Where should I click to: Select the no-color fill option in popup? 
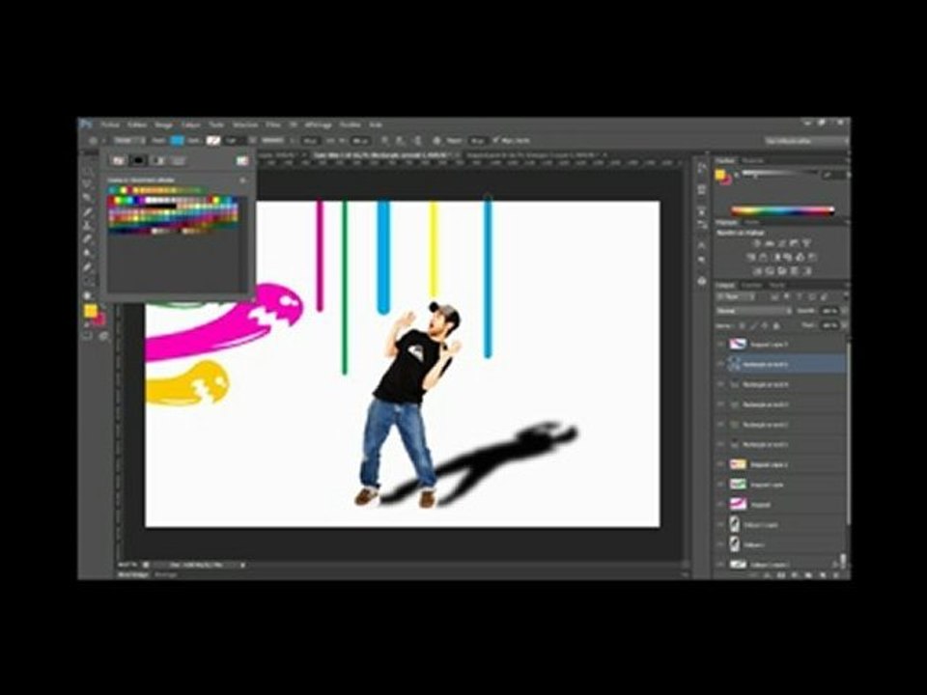point(118,161)
